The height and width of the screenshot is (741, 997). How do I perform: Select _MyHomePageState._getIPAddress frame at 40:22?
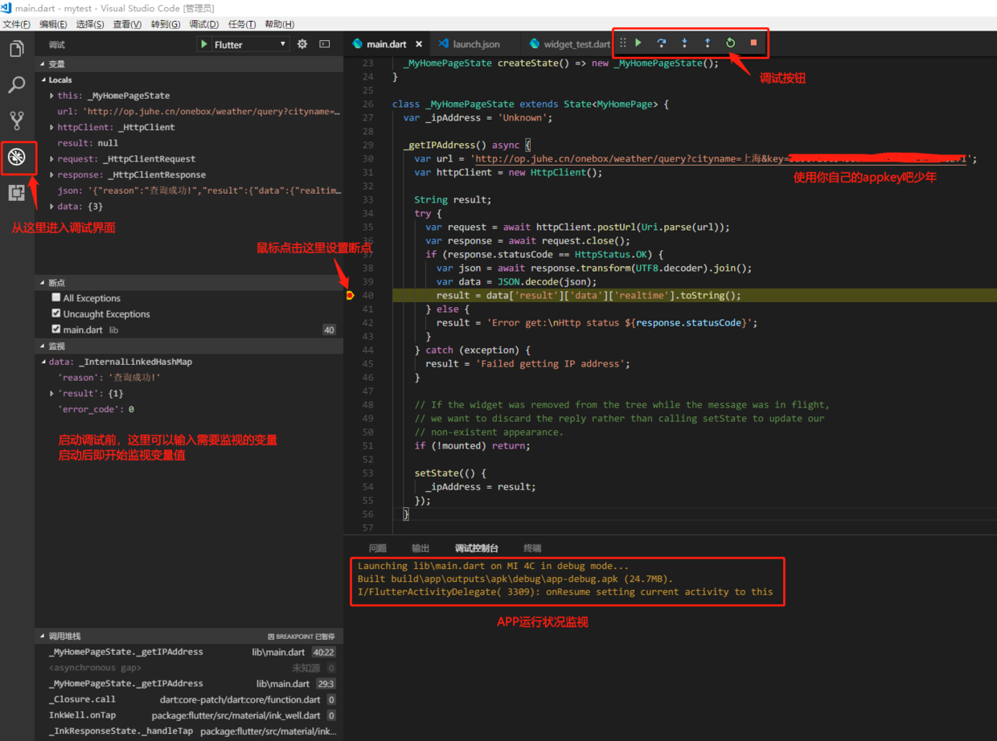tap(189, 652)
